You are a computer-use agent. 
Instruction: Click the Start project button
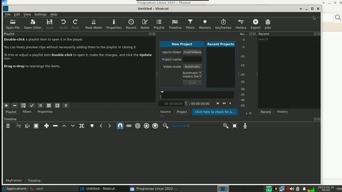(x=192, y=83)
